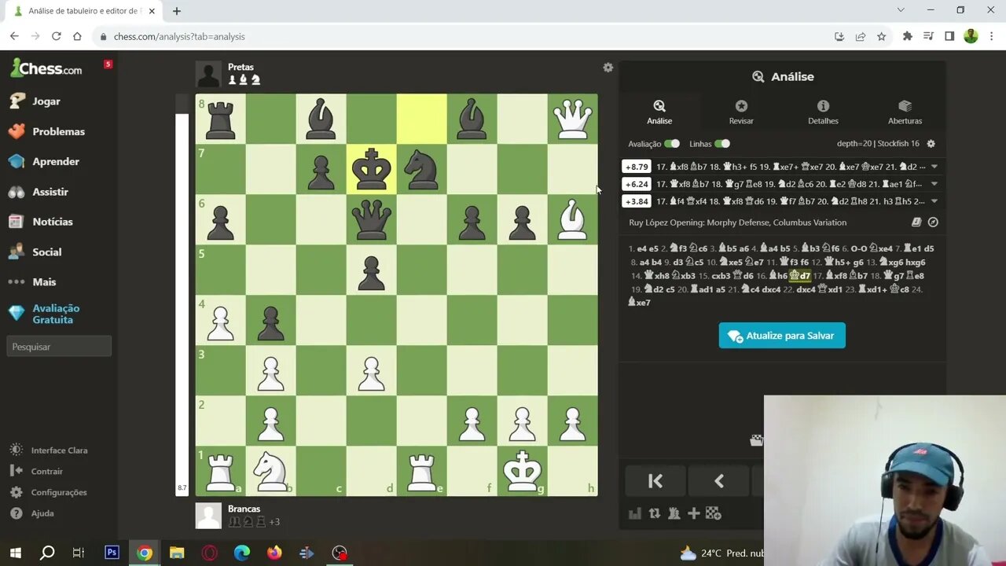Open the explorer compass icon

pyautogui.click(x=933, y=222)
